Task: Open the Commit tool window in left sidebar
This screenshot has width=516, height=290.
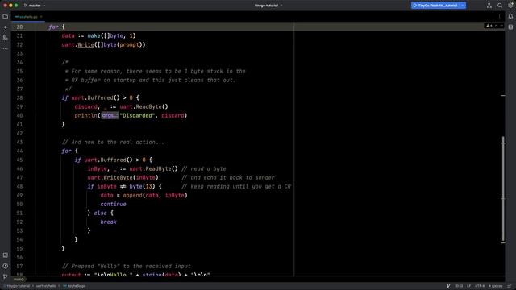Action: (6, 27)
